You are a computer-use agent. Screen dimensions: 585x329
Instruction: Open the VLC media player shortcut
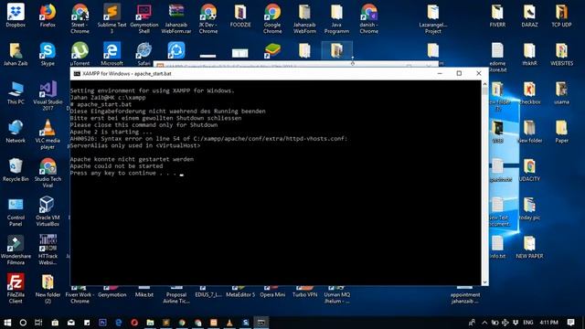point(48,134)
